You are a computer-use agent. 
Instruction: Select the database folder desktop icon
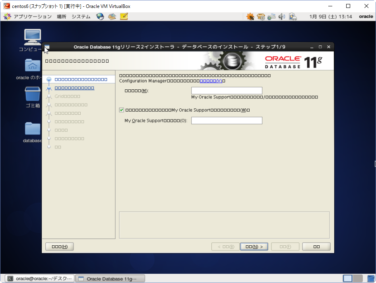point(32,133)
